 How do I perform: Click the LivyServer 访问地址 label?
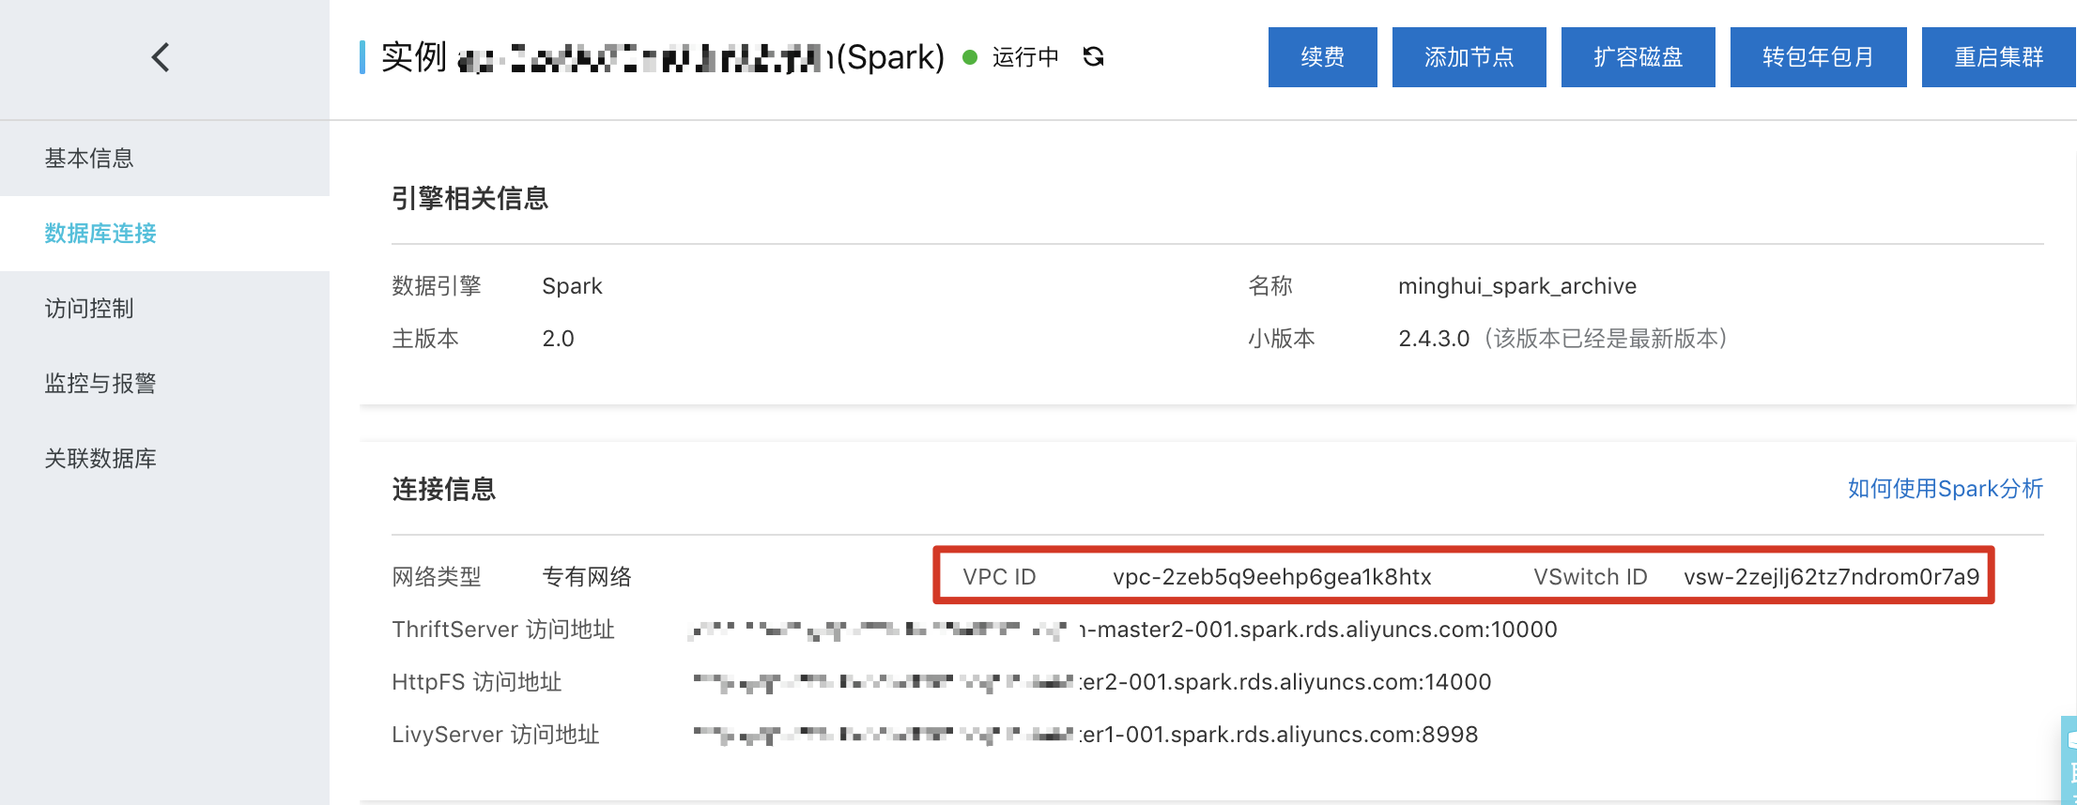coord(496,734)
